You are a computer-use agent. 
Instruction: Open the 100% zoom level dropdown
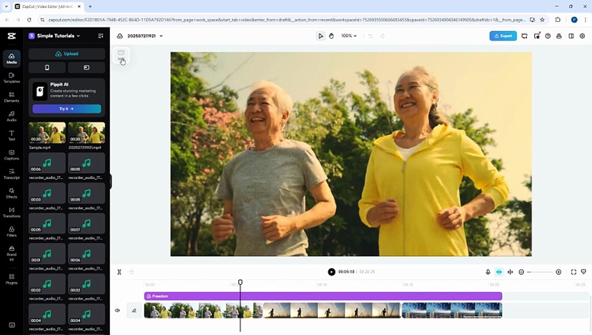pos(349,36)
